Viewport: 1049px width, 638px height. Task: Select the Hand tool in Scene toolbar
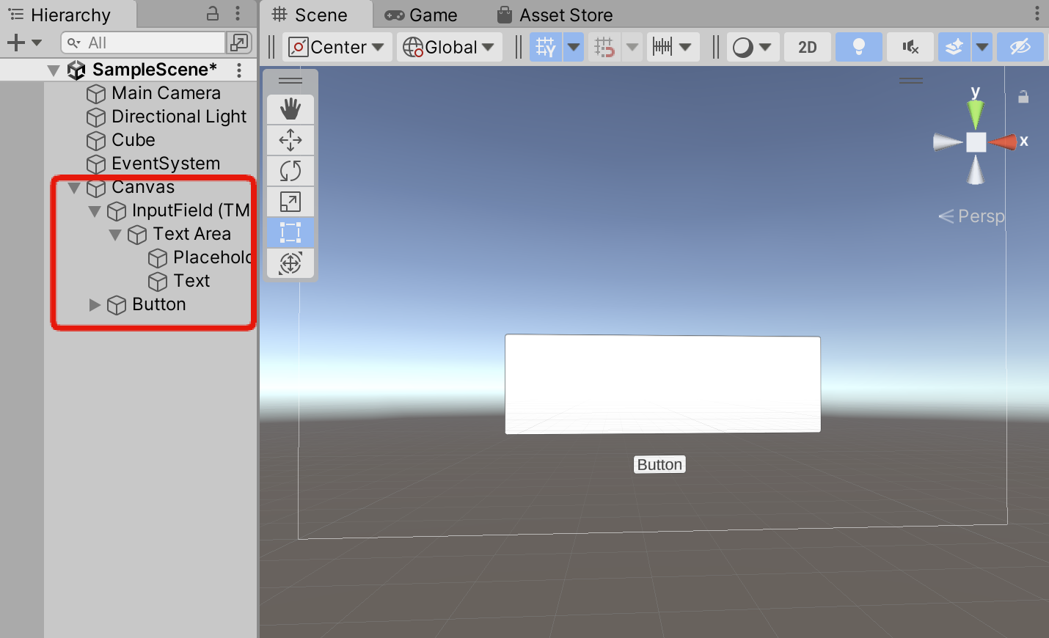[x=290, y=108]
